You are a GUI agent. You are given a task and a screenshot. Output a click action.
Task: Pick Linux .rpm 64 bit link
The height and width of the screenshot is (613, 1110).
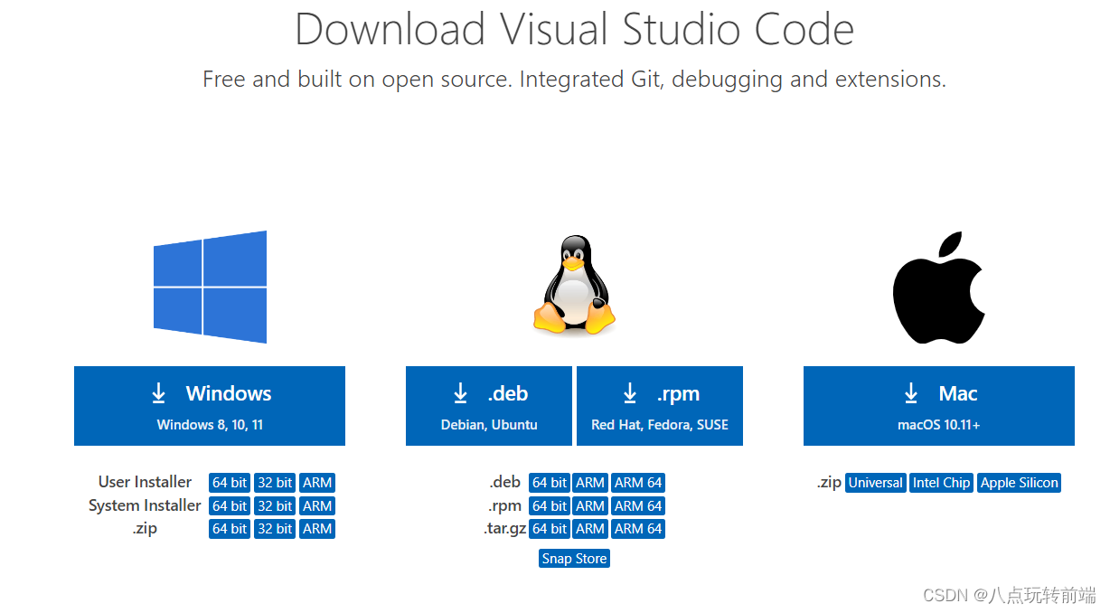click(x=550, y=506)
